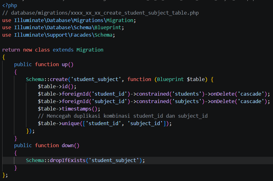The width and height of the screenshot is (273, 181).
Task: Click the closure's closing '});' line
Action: click(30, 131)
